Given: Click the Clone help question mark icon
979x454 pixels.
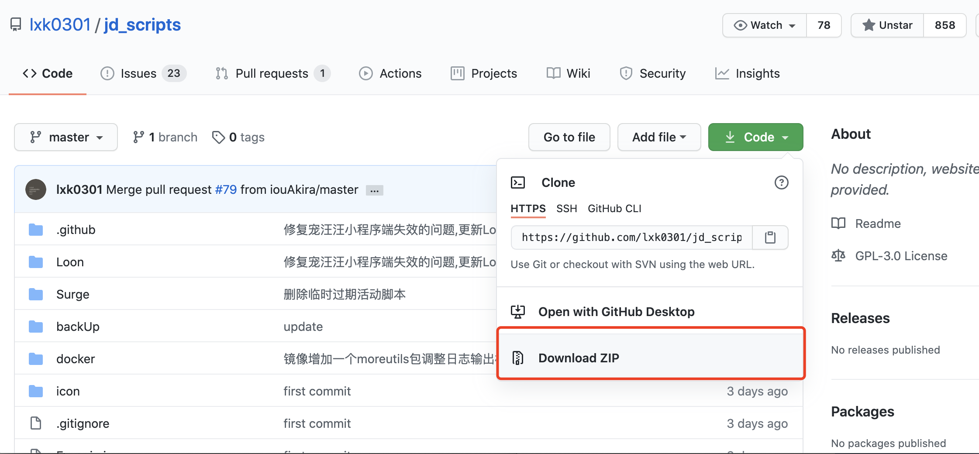Looking at the screenshot, I should pos(781,182).
